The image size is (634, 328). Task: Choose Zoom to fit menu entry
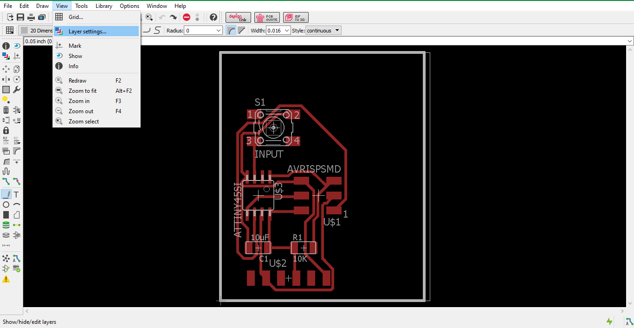click(x=97, y=91)
